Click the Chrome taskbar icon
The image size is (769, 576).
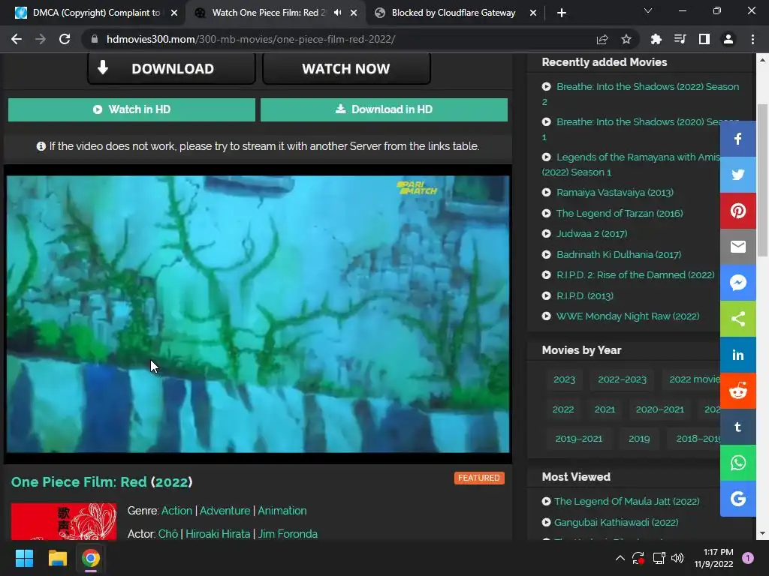91,558
